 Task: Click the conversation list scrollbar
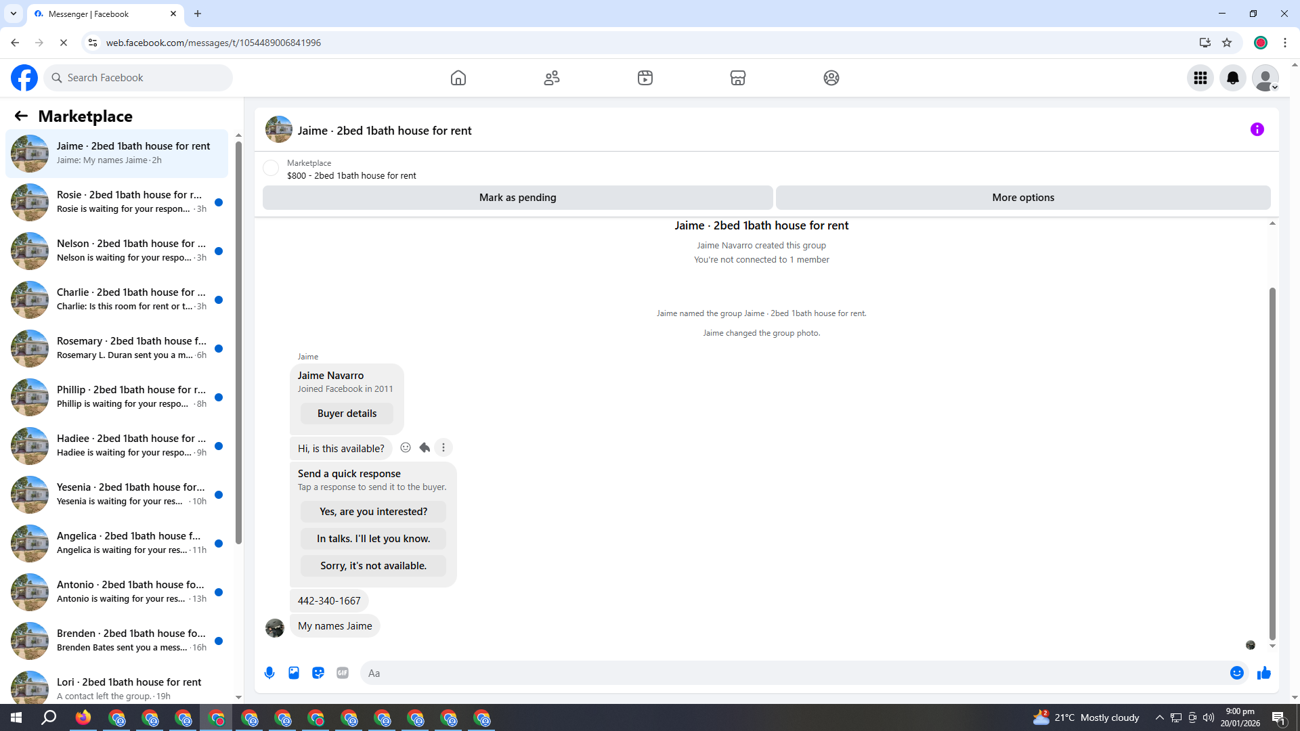point(238,343)
